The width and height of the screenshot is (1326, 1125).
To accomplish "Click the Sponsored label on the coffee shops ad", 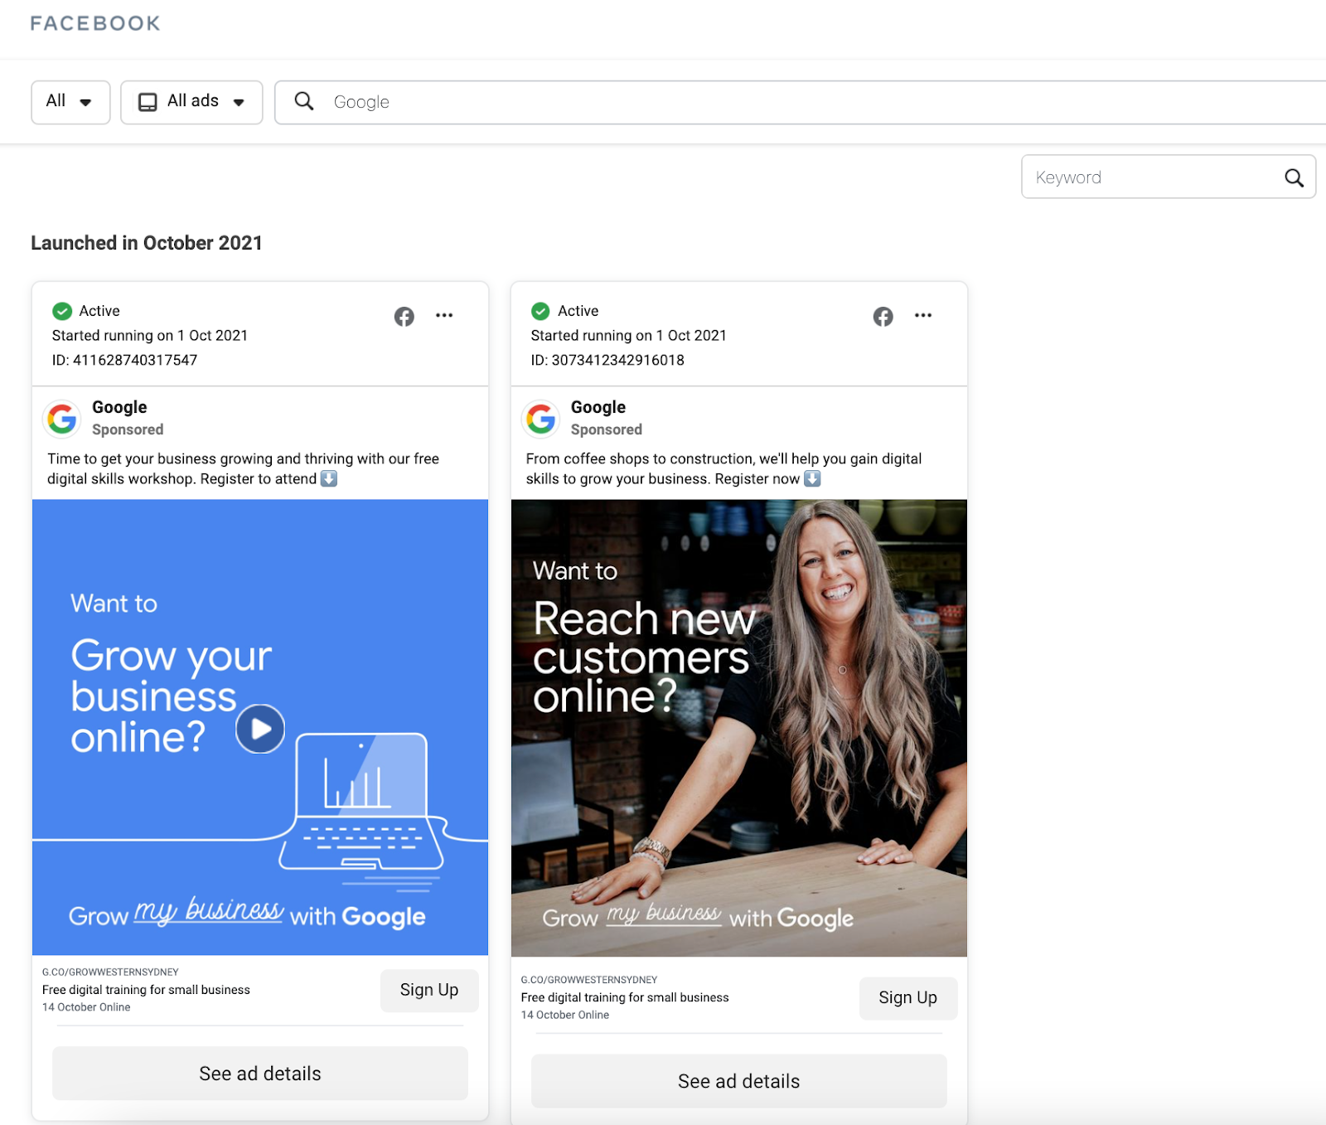I will point(607,429).
